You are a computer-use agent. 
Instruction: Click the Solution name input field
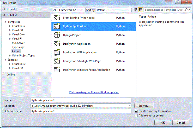click(x=81, y=111)
